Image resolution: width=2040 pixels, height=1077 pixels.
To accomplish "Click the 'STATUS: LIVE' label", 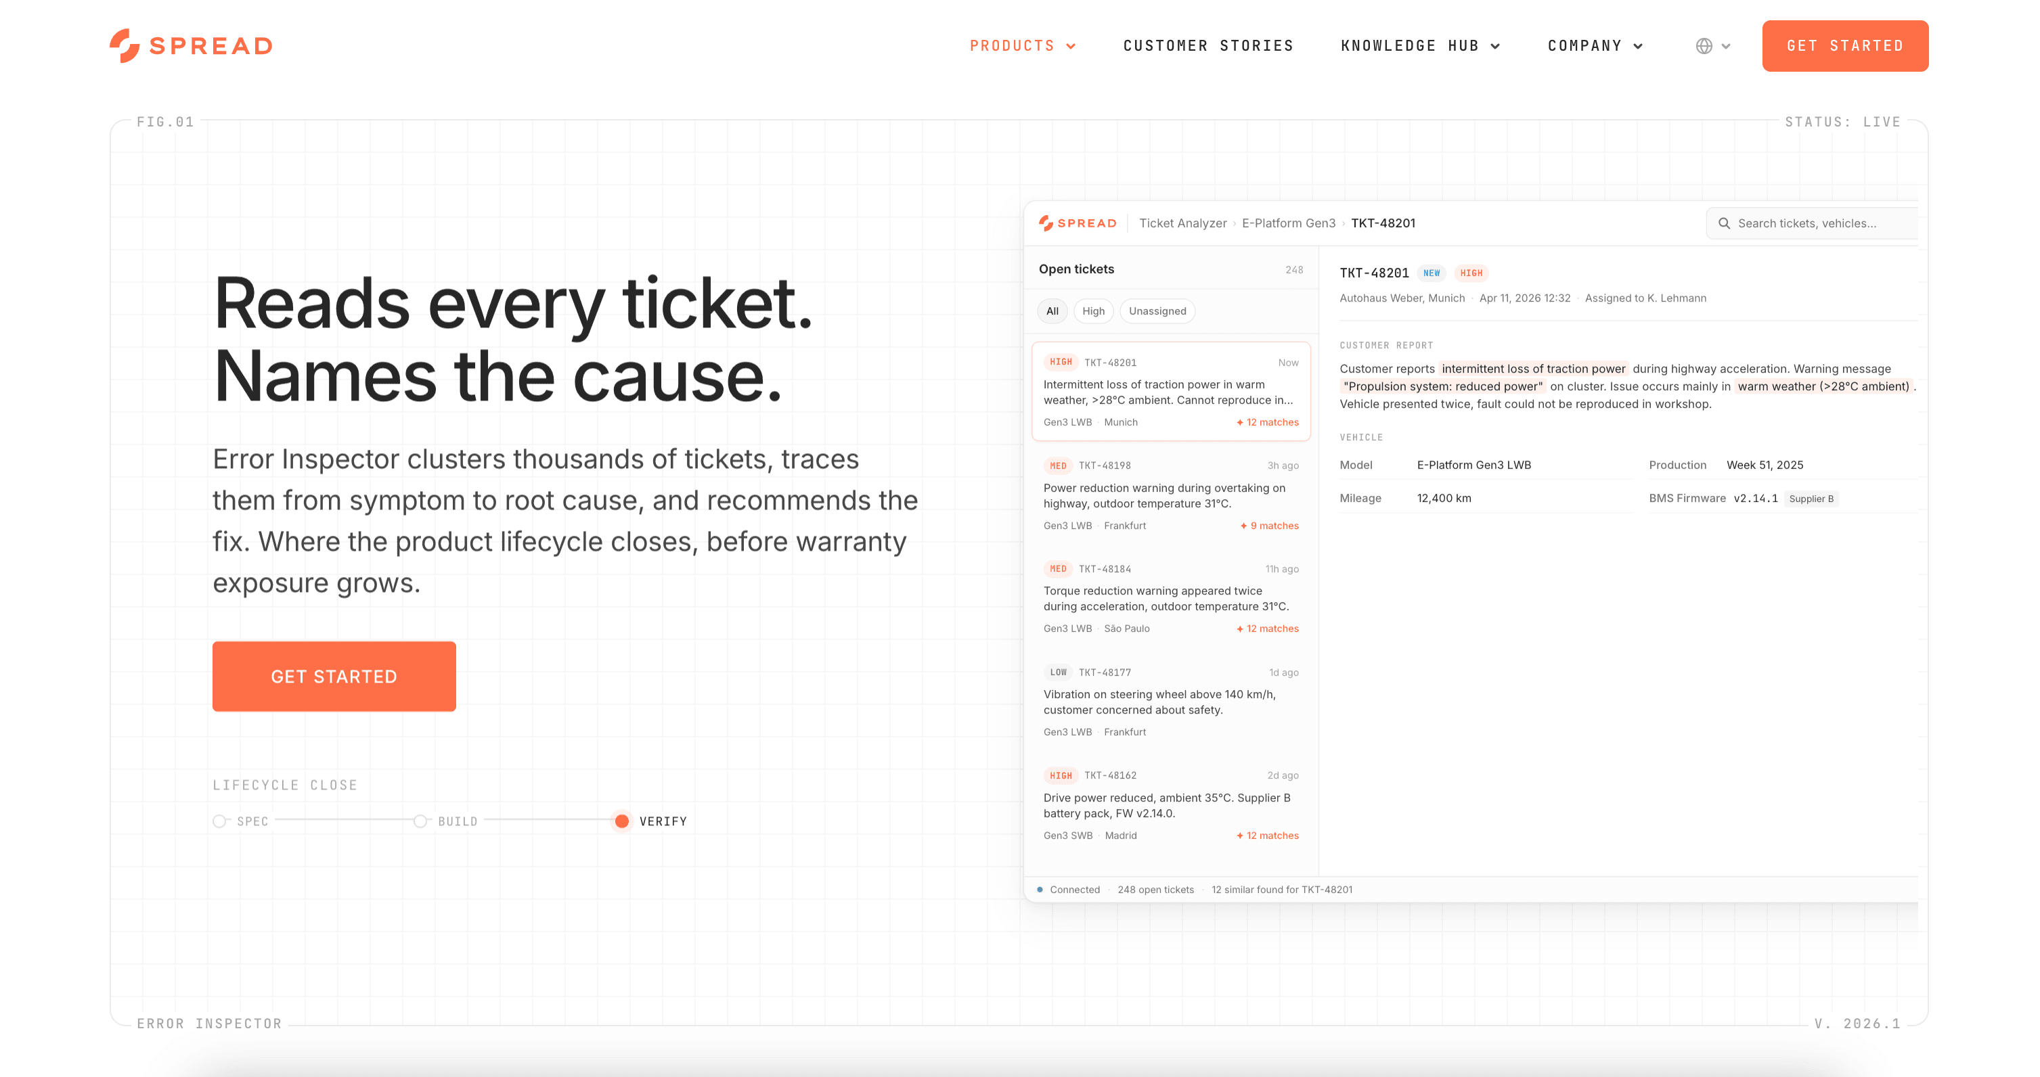I will click(1842, 122).
